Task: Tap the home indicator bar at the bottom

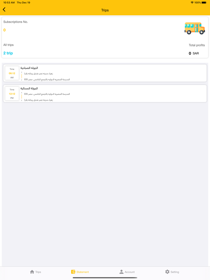Action: (105, 278)
